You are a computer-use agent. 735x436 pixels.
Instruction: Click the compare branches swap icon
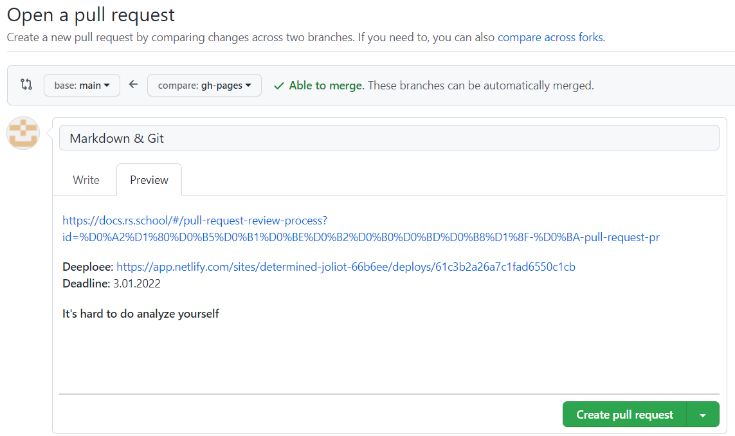26,84
